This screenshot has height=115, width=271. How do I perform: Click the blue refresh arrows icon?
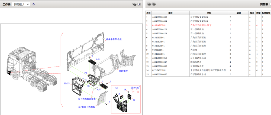(x=34, y=4)
